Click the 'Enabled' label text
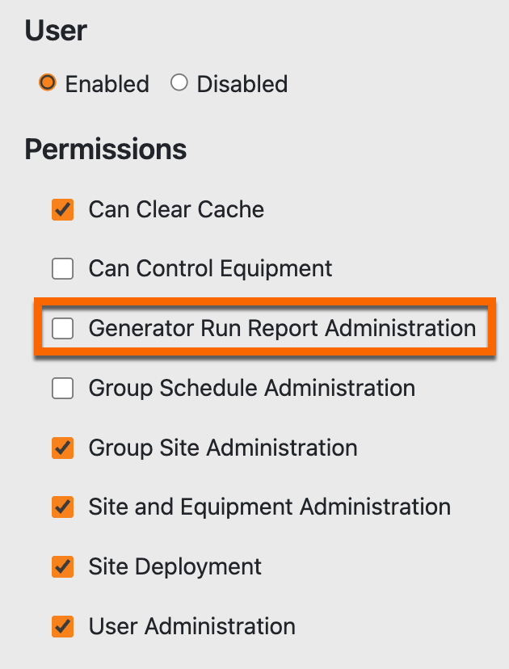The width and height of the screenshot is (509, 669). [x=107, y=84]
